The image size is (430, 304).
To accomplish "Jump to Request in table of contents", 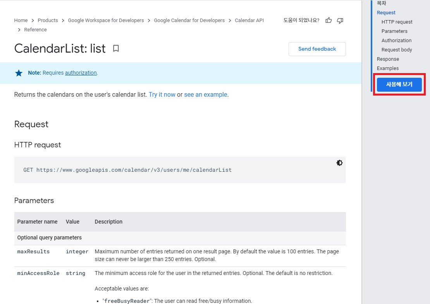I will (x=386, y=13).
